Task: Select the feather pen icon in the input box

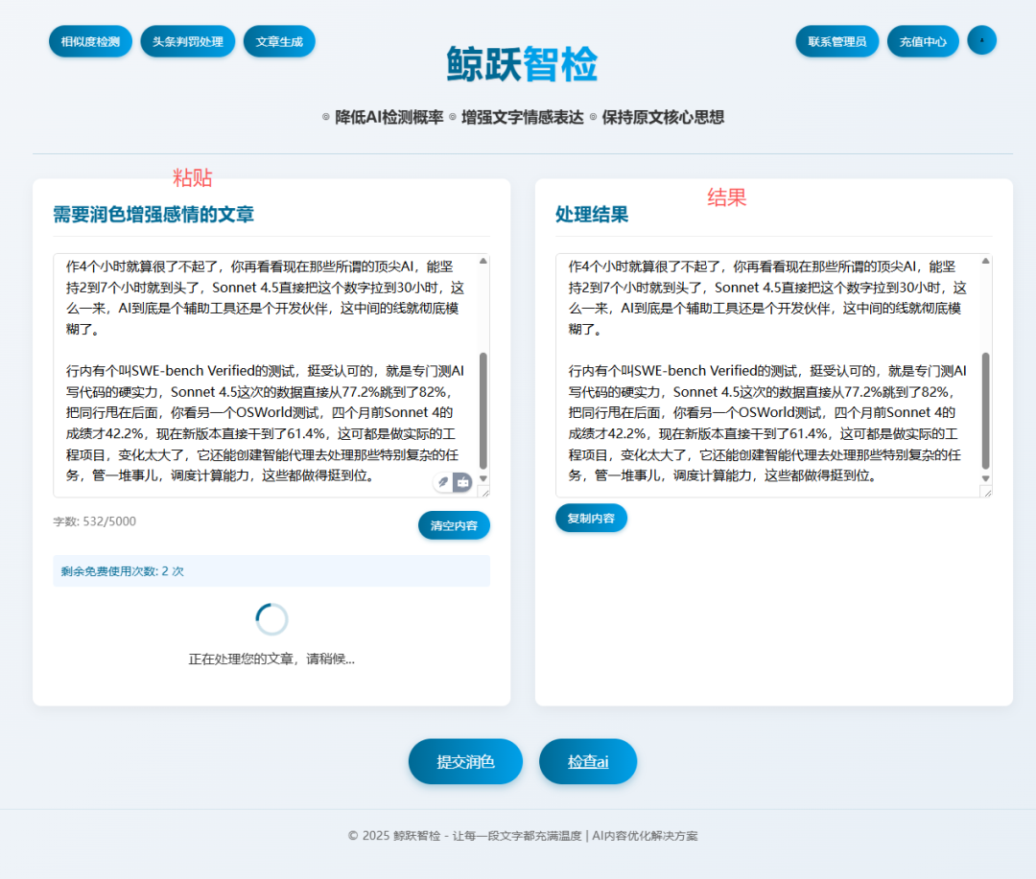Action: 442,482
